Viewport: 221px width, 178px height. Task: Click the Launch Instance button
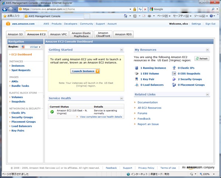pyautogui.click(x=85, y=71)
